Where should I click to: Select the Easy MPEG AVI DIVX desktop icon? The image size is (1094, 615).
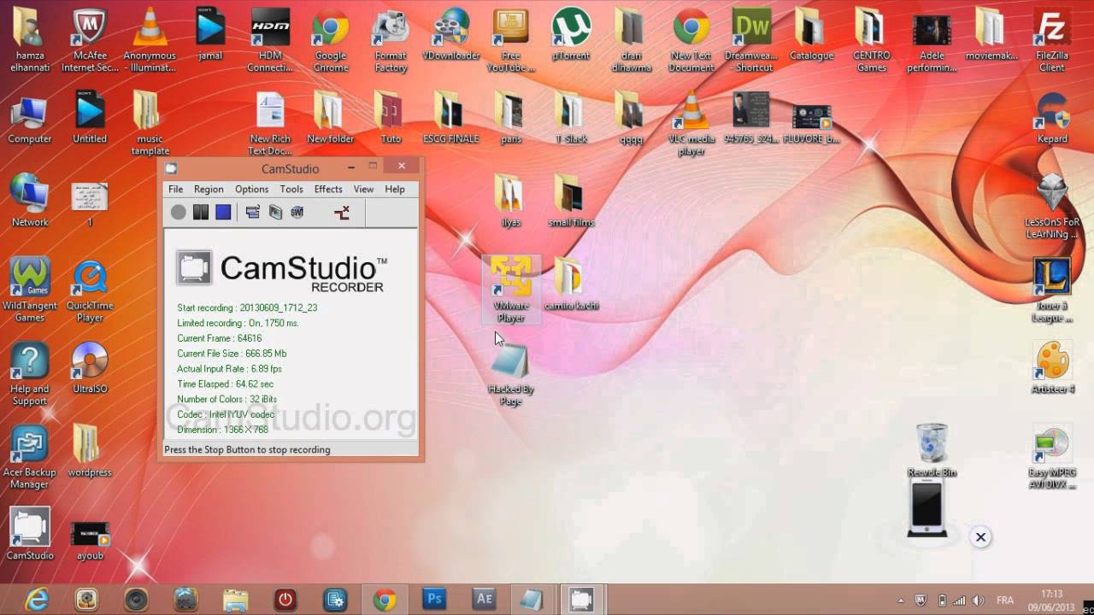click(1052, 457)
